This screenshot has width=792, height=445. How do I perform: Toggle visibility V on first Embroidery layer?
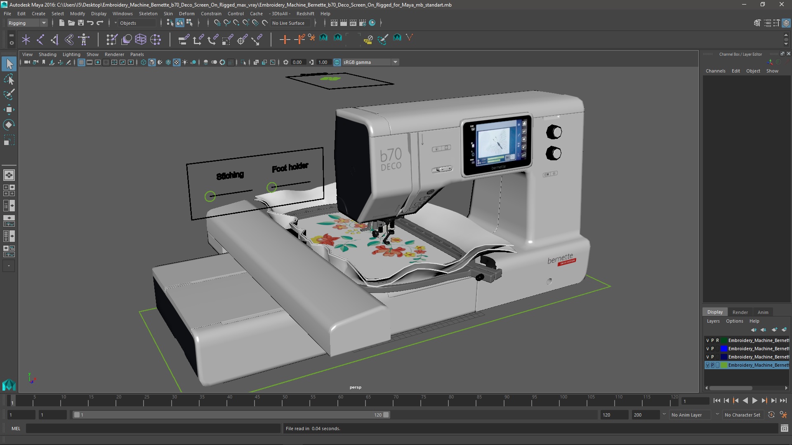pos(707,340)
